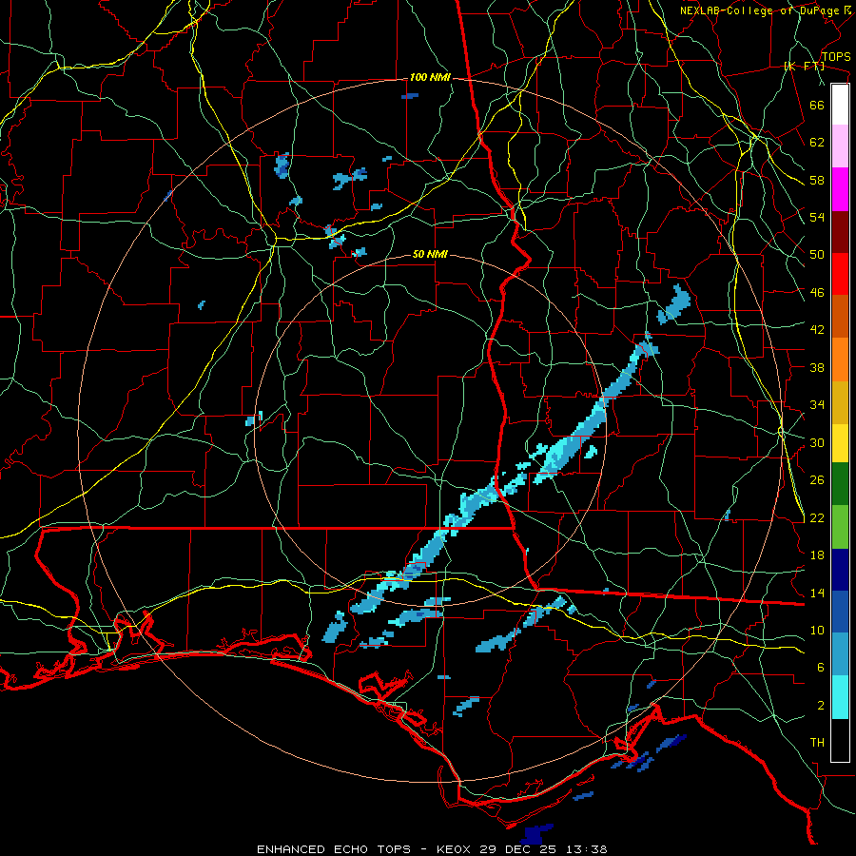856x856 pixels.
Task: Click the 62 legend scale value
Action: click(817, 143)
